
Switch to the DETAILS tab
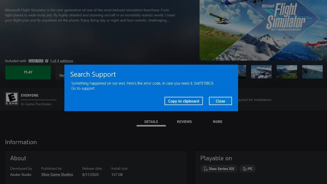(151, 122)
